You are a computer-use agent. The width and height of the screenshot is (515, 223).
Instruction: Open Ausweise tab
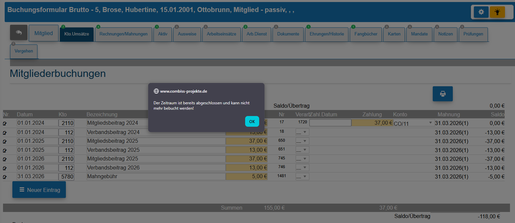click(187, 34)
